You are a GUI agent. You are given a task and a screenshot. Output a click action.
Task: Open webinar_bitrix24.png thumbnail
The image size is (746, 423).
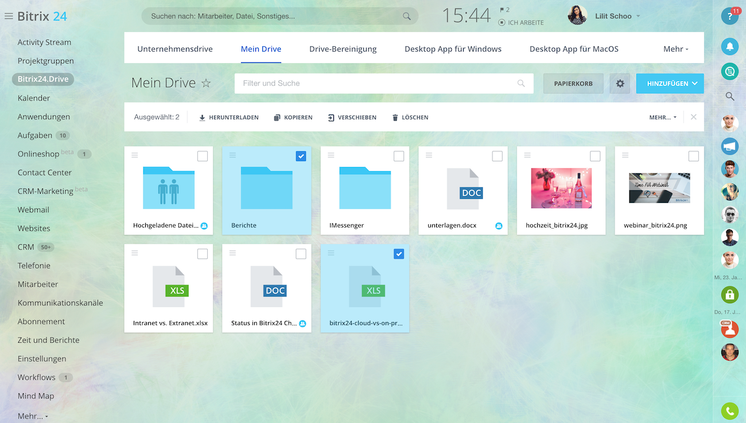click(x=659, y=188)
